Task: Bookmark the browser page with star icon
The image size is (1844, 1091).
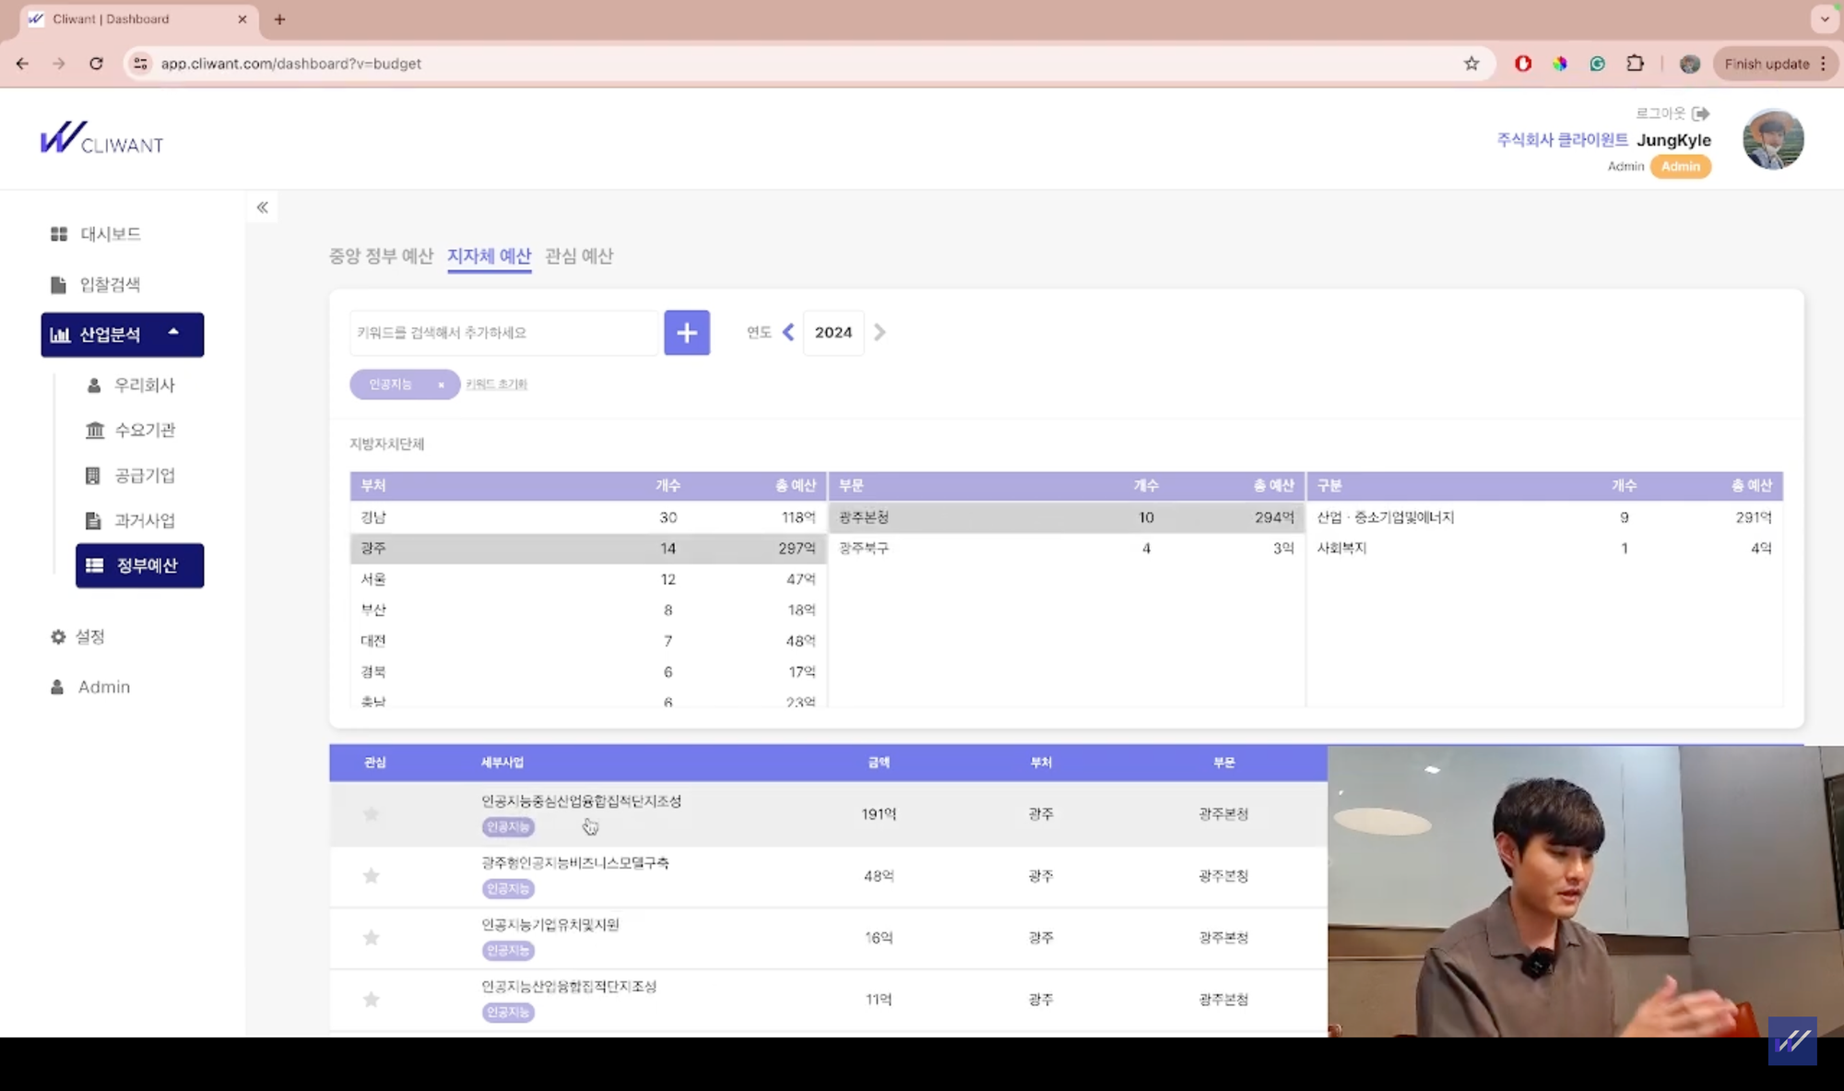Action: pos(1472,64)
